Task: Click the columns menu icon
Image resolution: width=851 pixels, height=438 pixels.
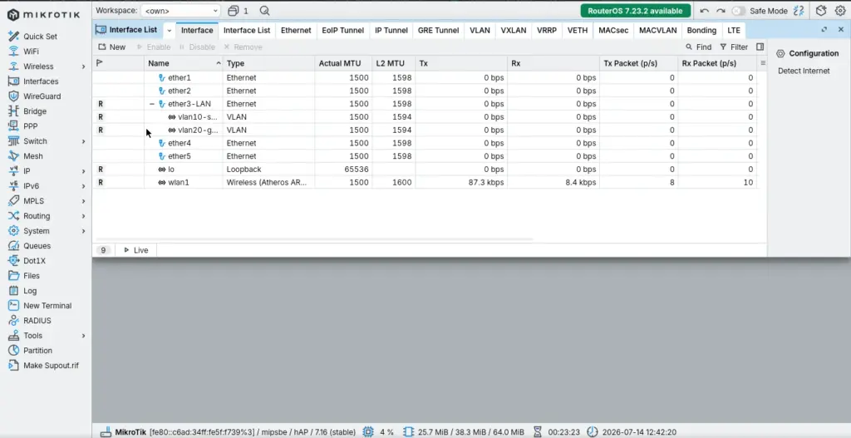Action: (x=763, y=63)
